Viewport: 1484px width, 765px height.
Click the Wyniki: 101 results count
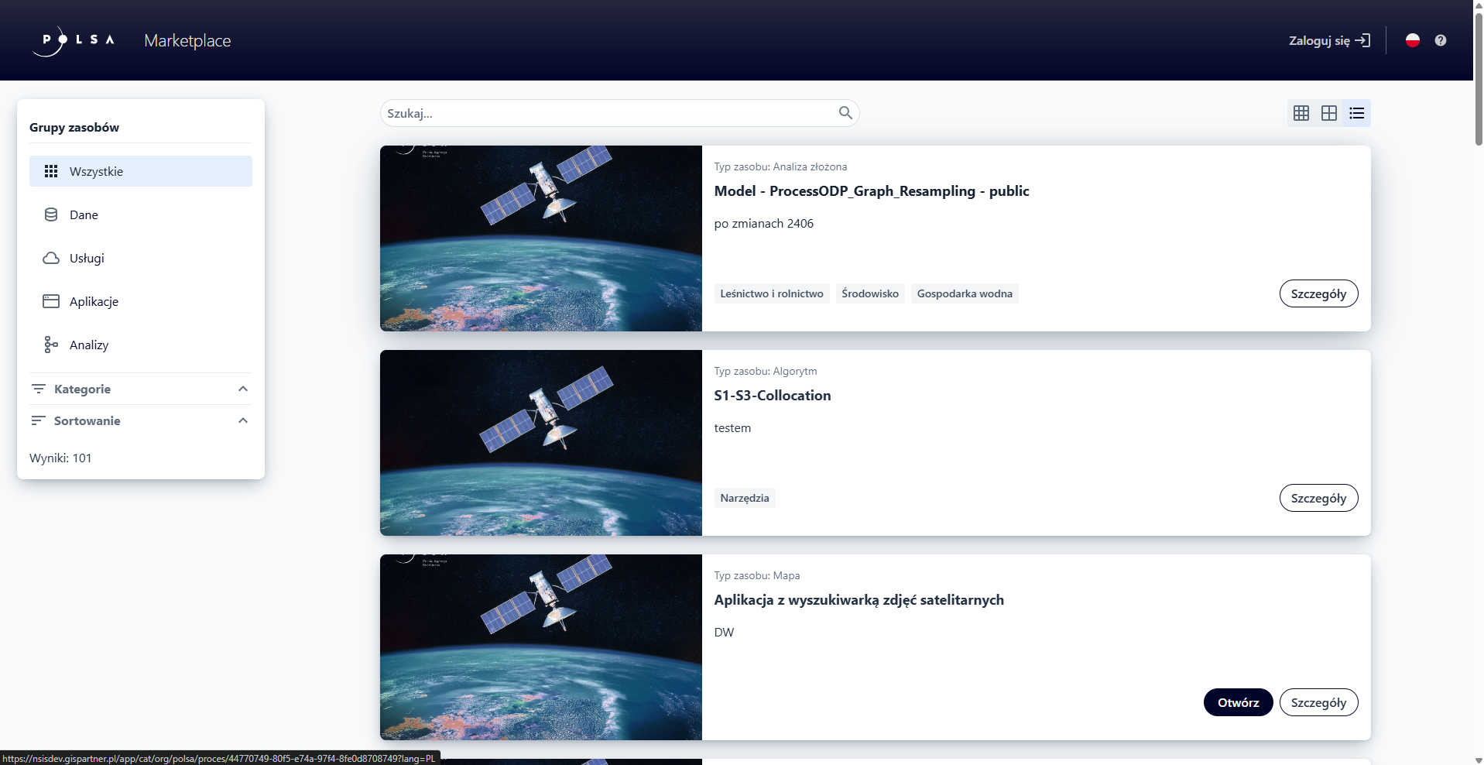(60, 458)
